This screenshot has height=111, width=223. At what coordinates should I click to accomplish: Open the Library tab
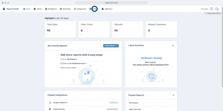coord(38,9)
